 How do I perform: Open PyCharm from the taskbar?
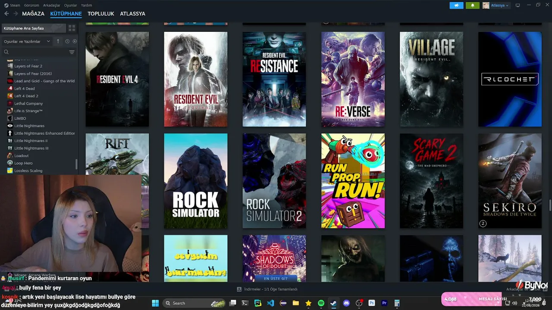click(x=258, y=303)
